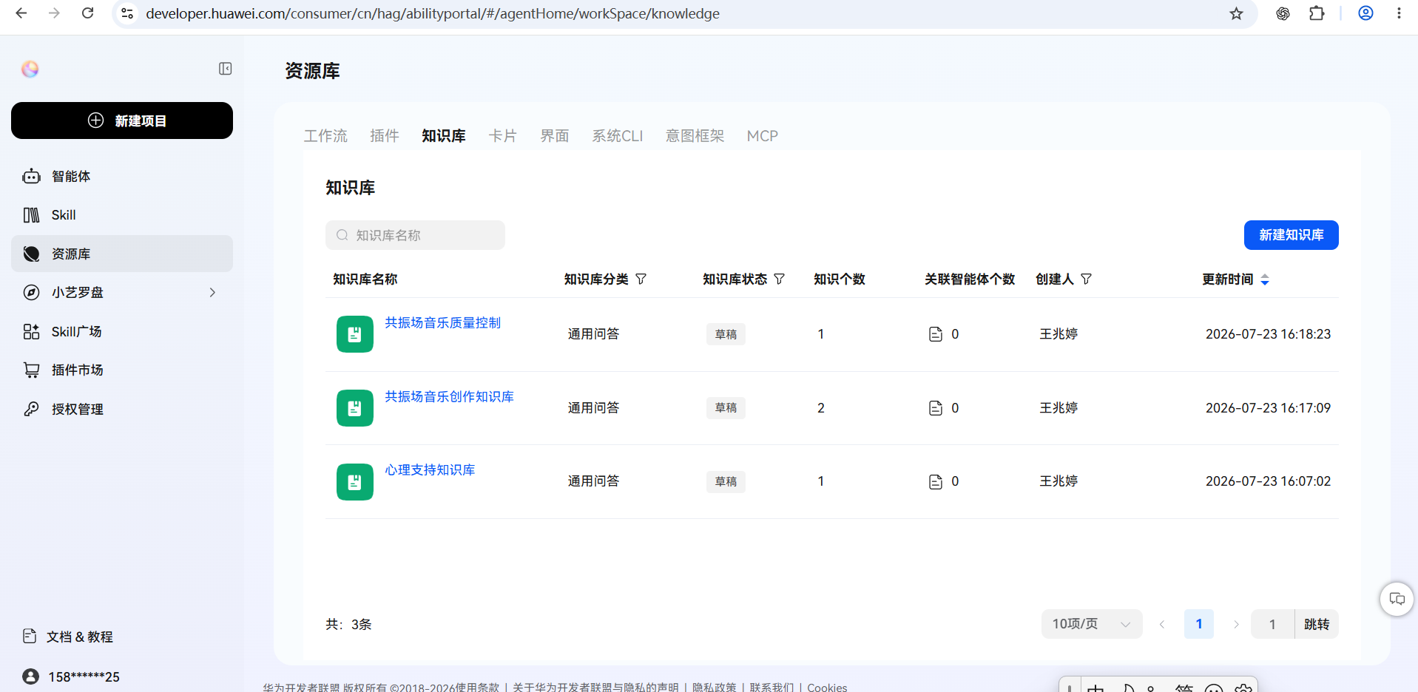Open 联系我们 footer link
Image resolution: width=1418 pixels, height=692 pixels.
(x=772, y=687)
